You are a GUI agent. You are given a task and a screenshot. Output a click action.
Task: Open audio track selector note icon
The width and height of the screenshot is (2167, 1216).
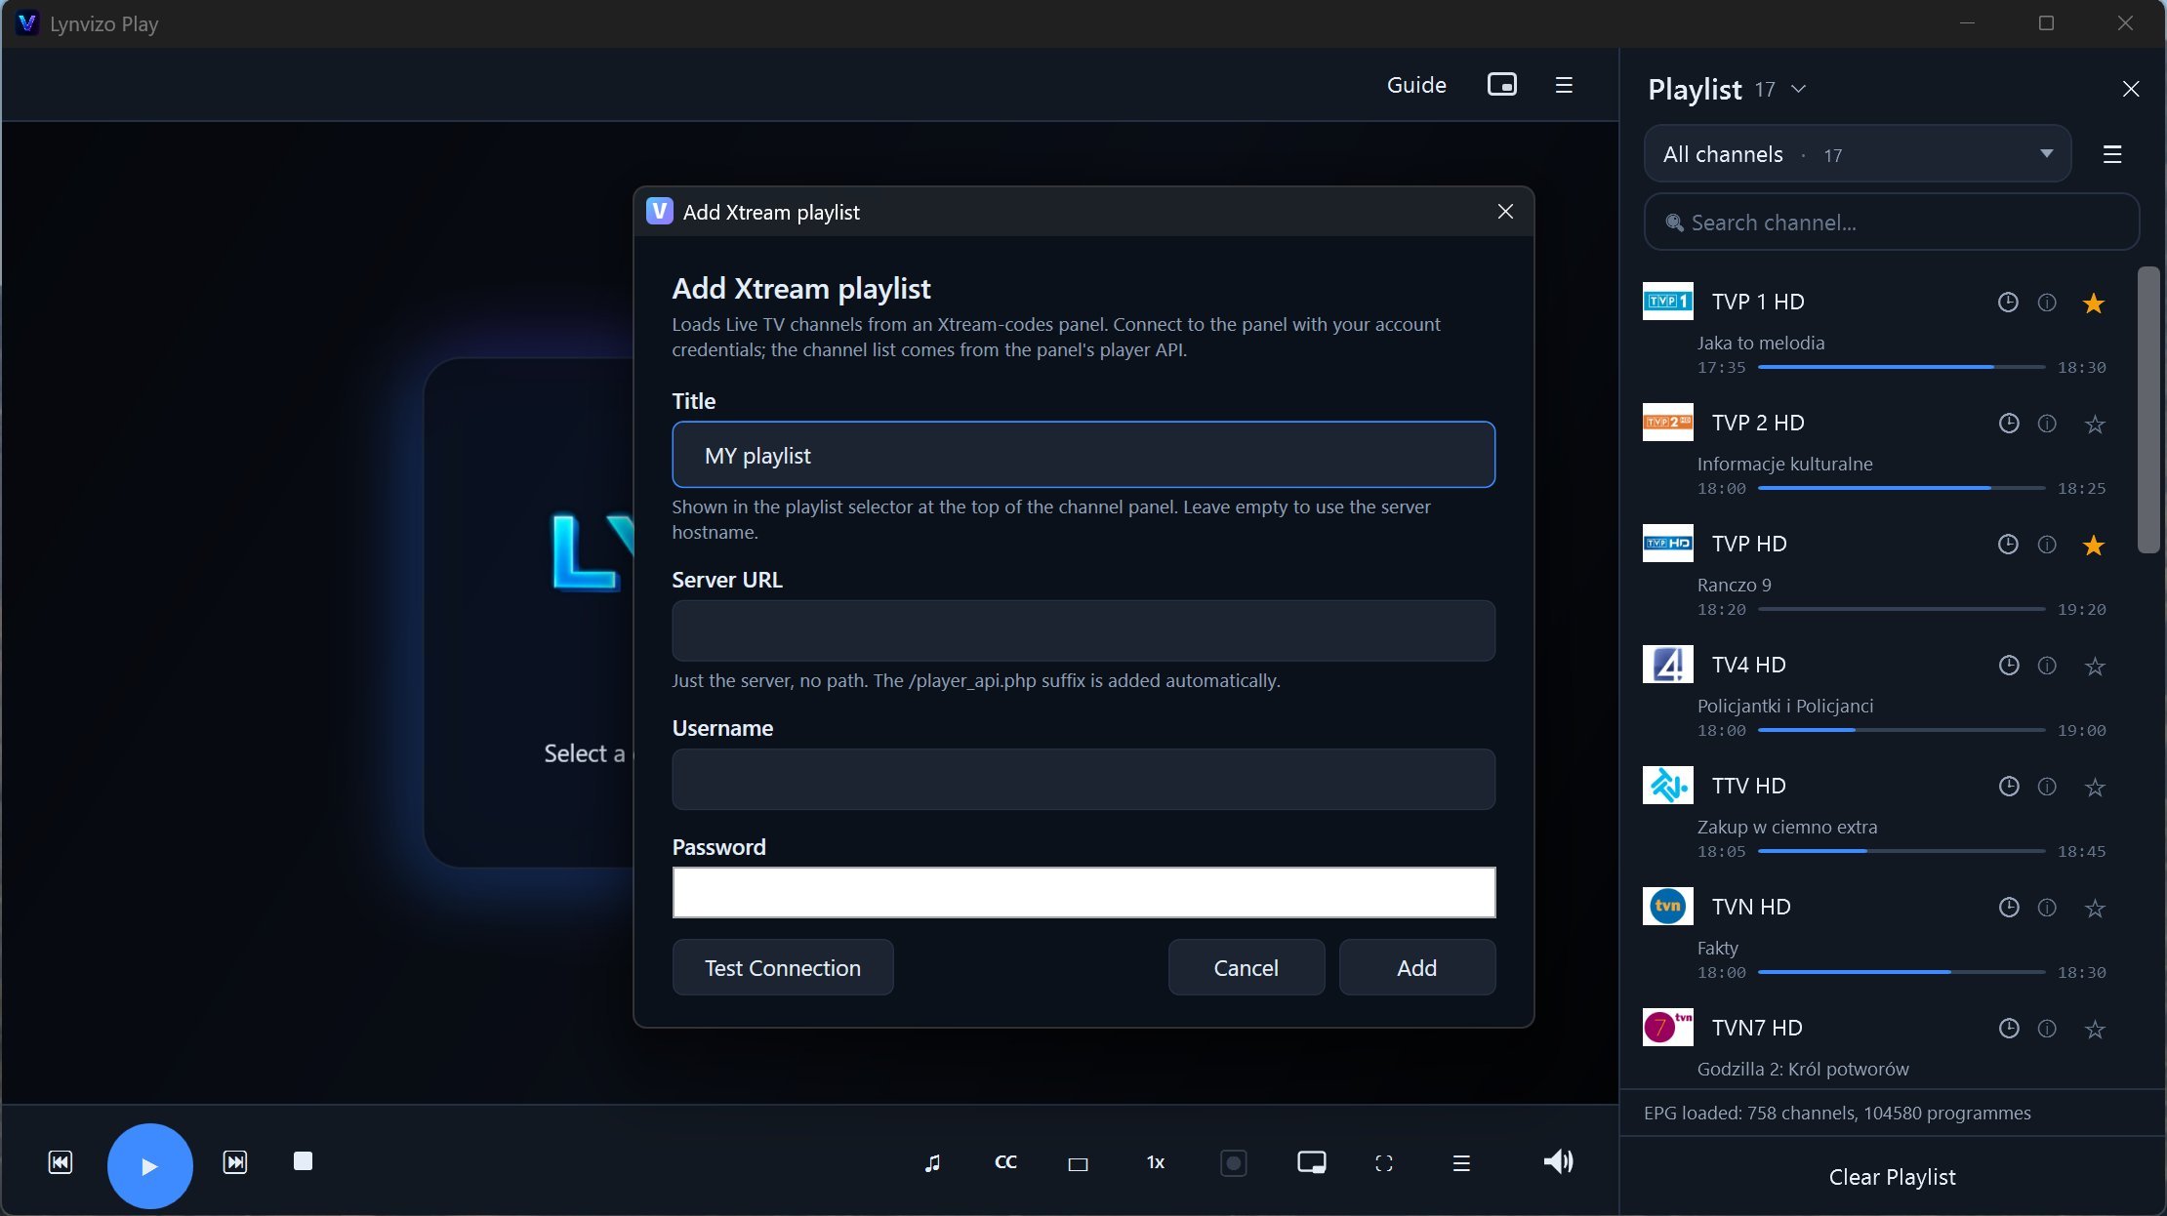pyautogui.click(x=932, y=1162)
